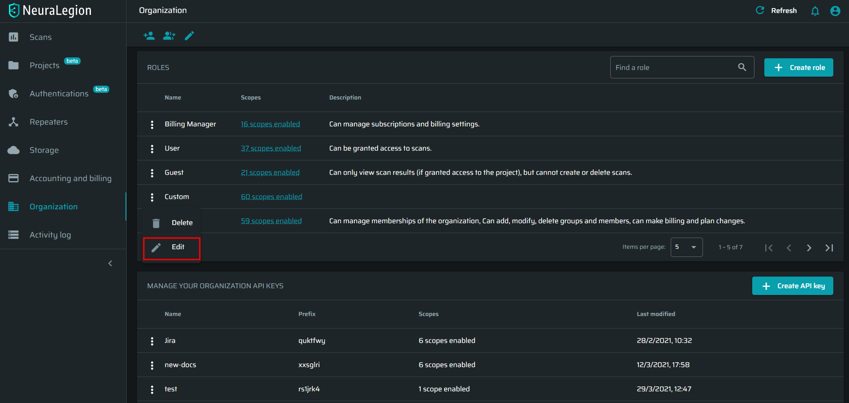Click the add member icon
The image size is (849, 403).
(x=149, y=35)
